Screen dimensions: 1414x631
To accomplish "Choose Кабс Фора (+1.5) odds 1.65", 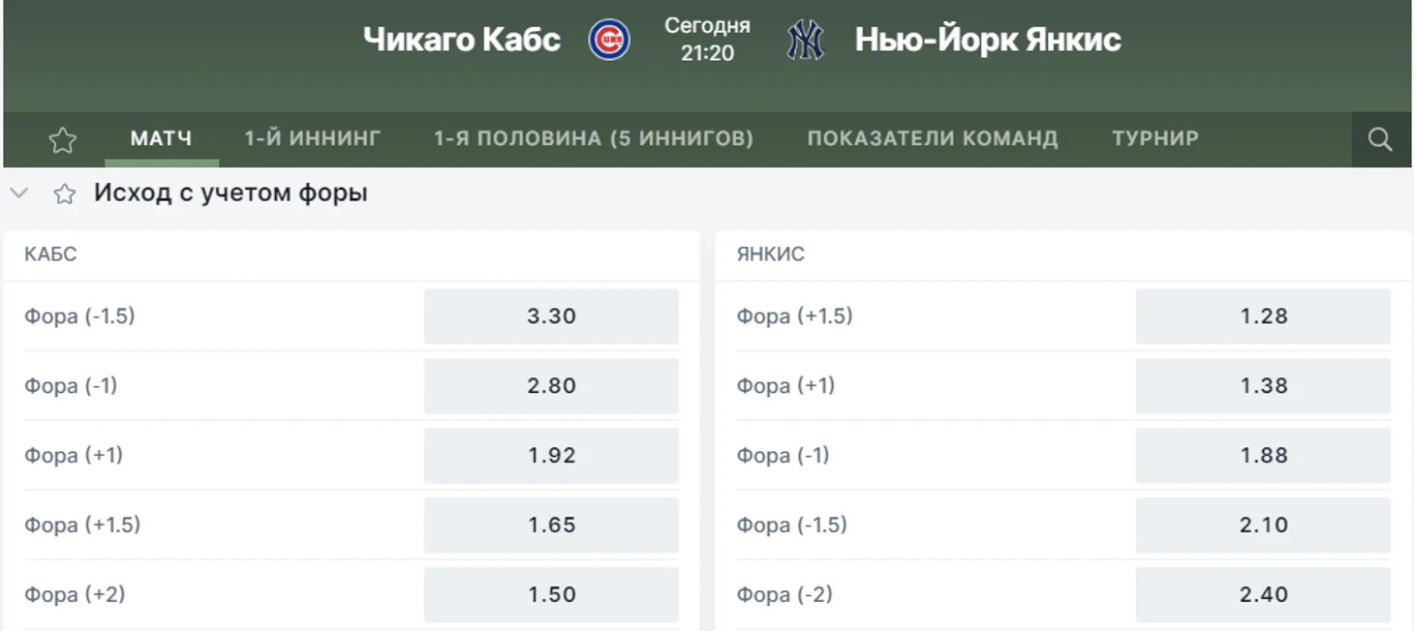I will tap(551, 526).
